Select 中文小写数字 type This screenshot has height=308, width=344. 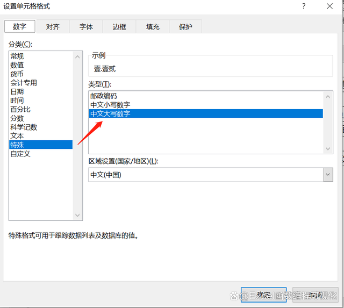pos(206,105)
